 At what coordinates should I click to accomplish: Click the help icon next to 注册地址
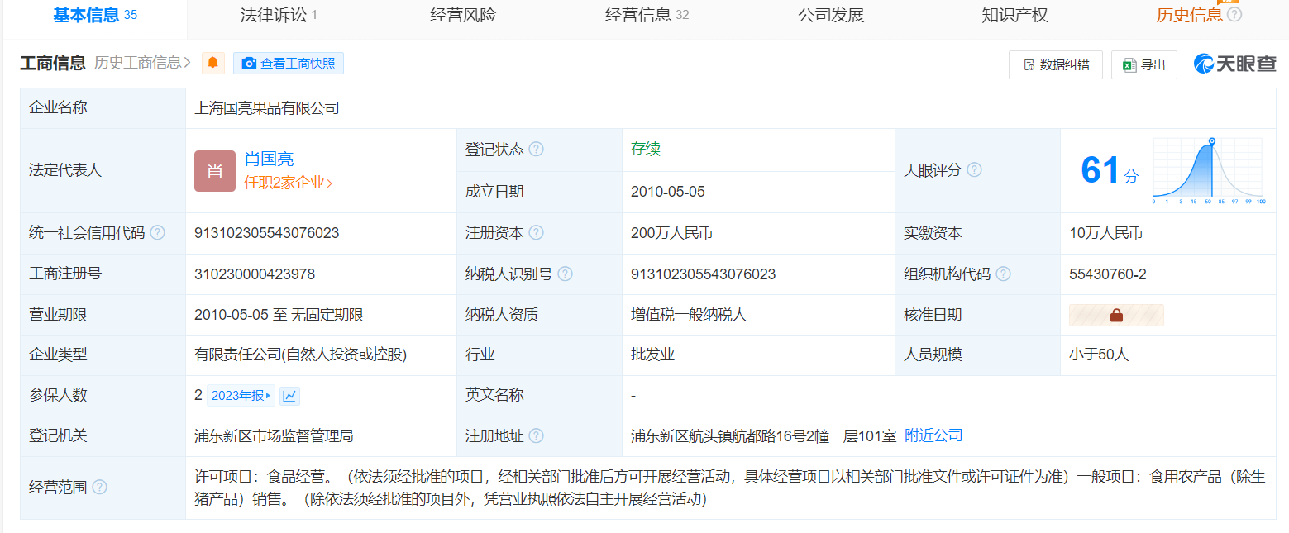536,436
